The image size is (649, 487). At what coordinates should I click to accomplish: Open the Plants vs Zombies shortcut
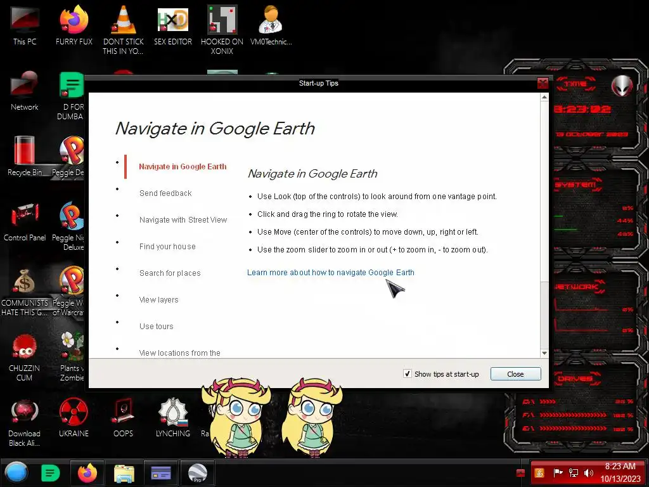click(72, 357)
